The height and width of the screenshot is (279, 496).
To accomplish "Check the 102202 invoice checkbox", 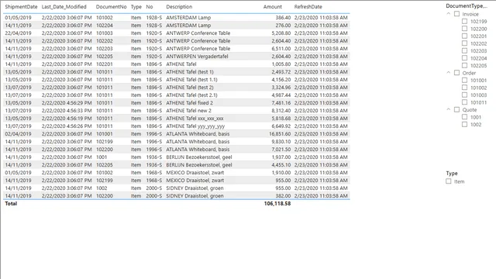I will [x=464, y=43].
